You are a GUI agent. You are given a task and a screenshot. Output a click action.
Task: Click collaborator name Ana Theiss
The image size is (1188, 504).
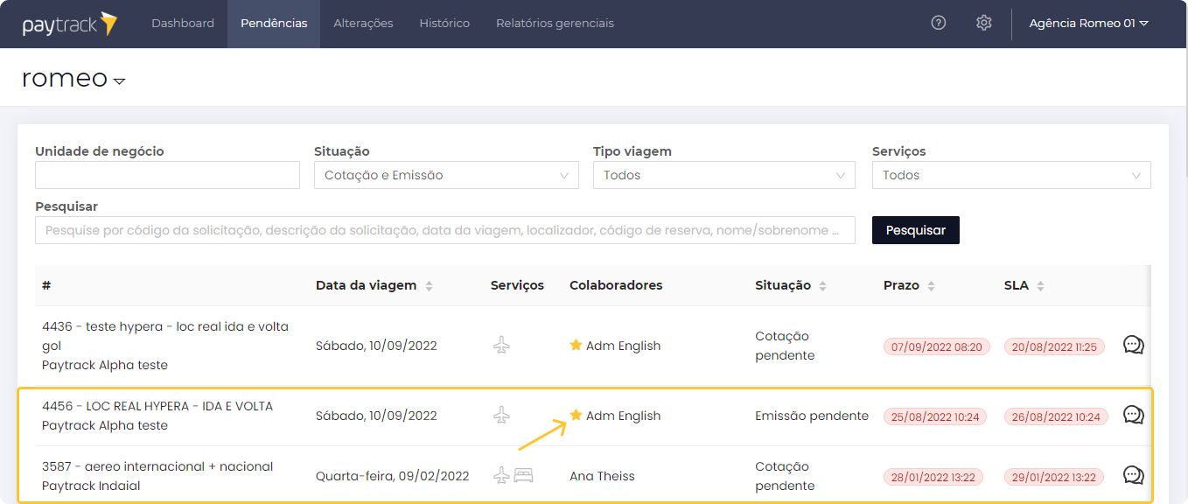tap(602, 476)
